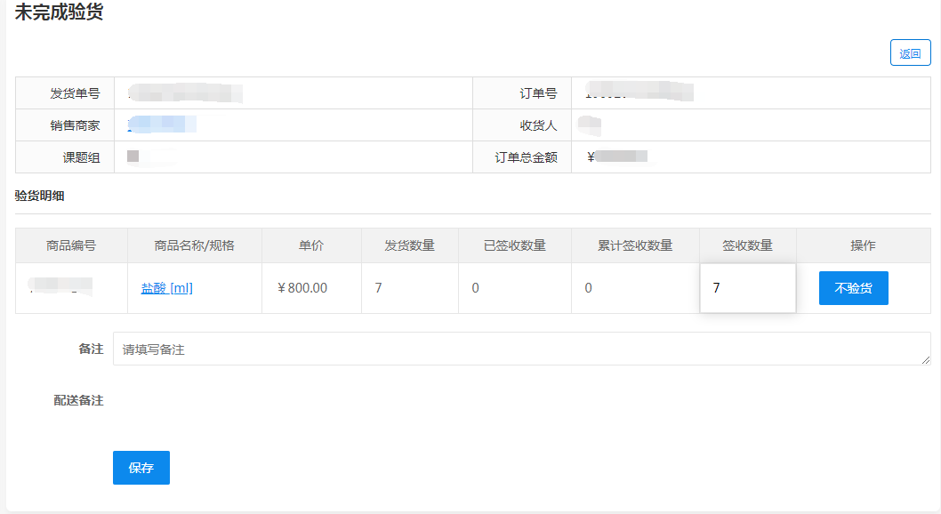Select the blurred 发货单号 value
The image size is (941, 514).
pyautogui.click(x=185, y=92)
